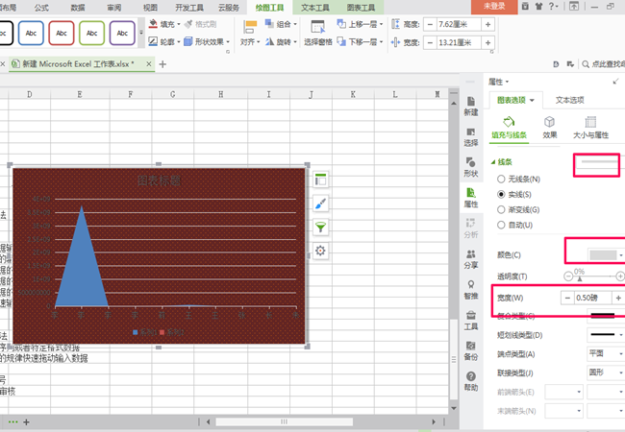This screenshot has width=625, height=432.
Task: Switch to the 文本选项 tab
Action: point(569,100)
